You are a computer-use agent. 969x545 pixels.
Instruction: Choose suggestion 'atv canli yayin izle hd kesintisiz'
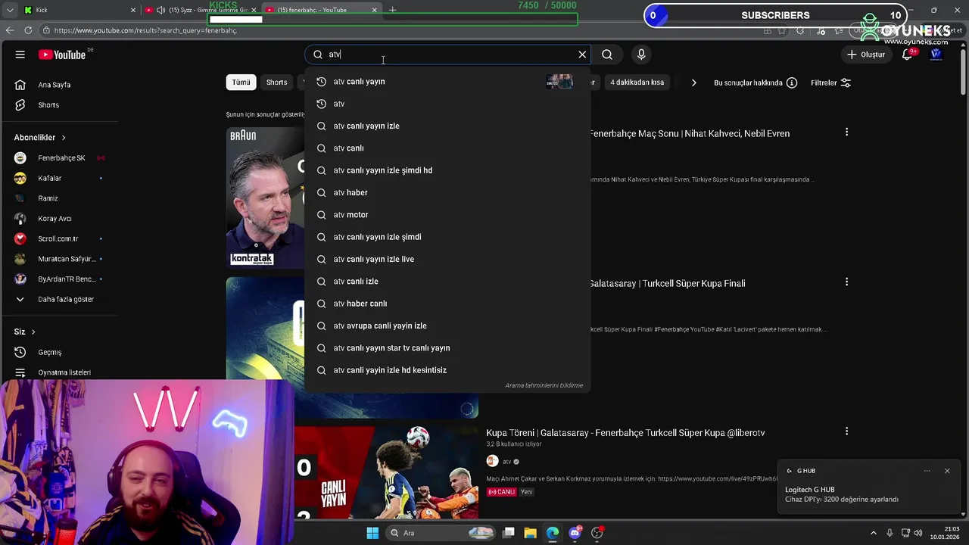447,370
